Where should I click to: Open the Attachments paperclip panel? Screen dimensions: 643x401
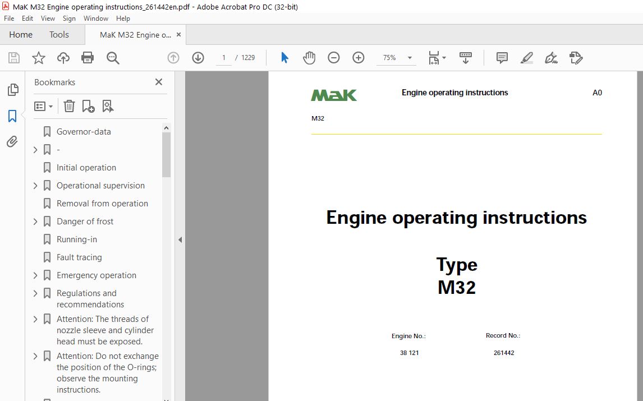coord(12,142)
